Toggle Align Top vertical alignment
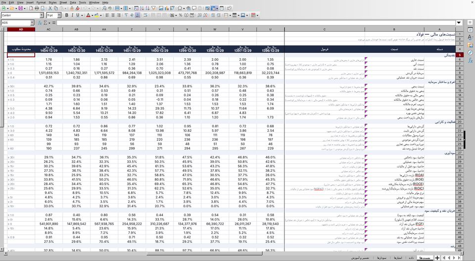This screenshot has width=475, height=261. coord(126,15)
